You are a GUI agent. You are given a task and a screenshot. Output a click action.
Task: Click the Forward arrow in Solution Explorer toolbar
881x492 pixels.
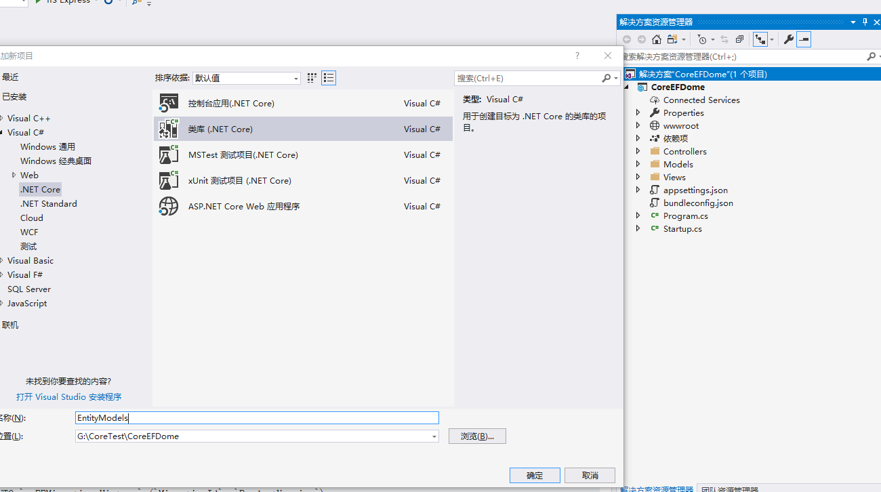(642, 39)
